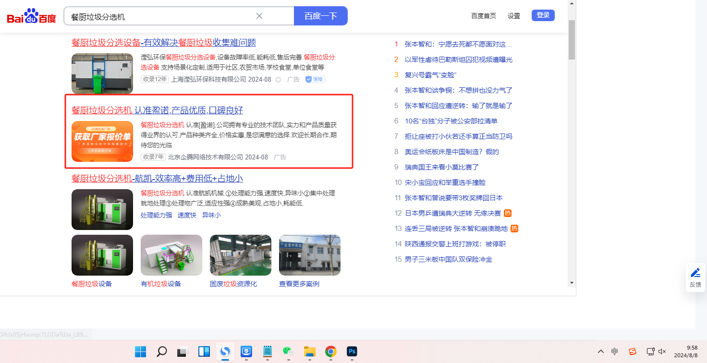Expand the small arrow beside 2024-08 ad

[x=278, y=80]
